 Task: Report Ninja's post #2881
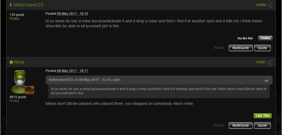(219, 125)
